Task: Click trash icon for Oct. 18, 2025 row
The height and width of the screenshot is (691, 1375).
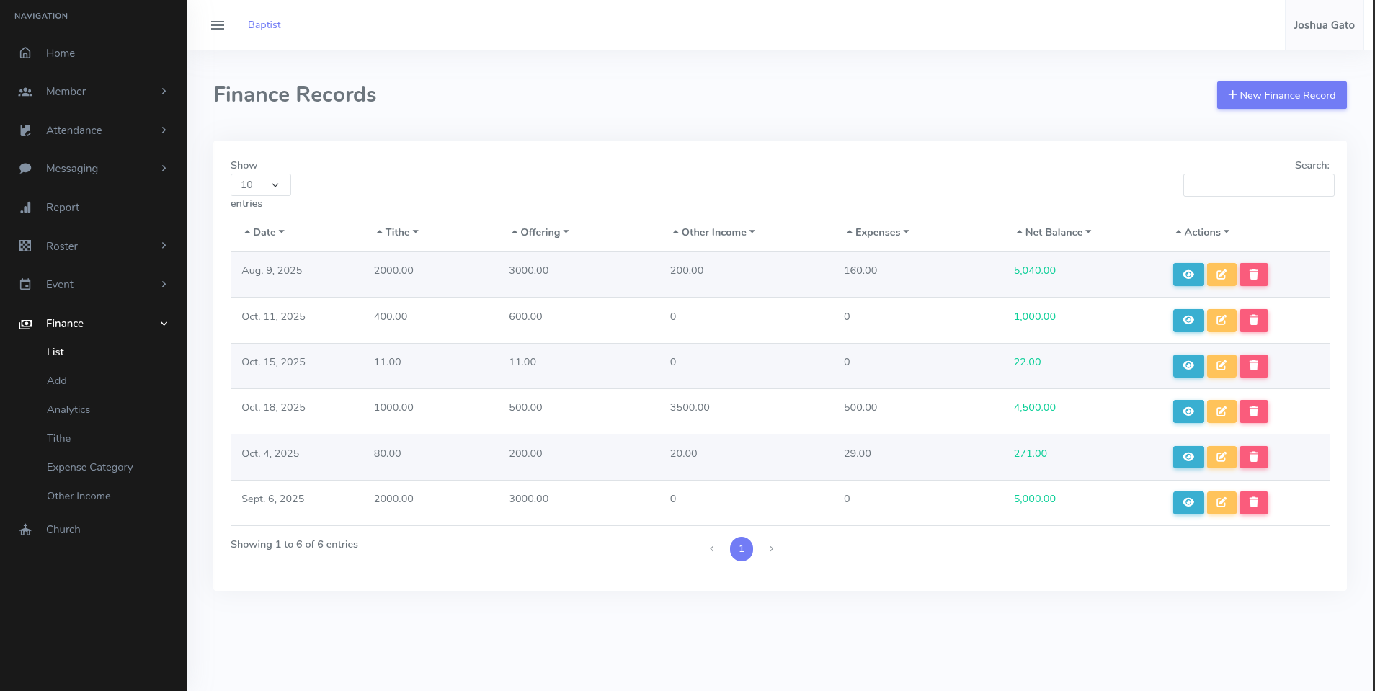Action: (x=1253, y=411)
